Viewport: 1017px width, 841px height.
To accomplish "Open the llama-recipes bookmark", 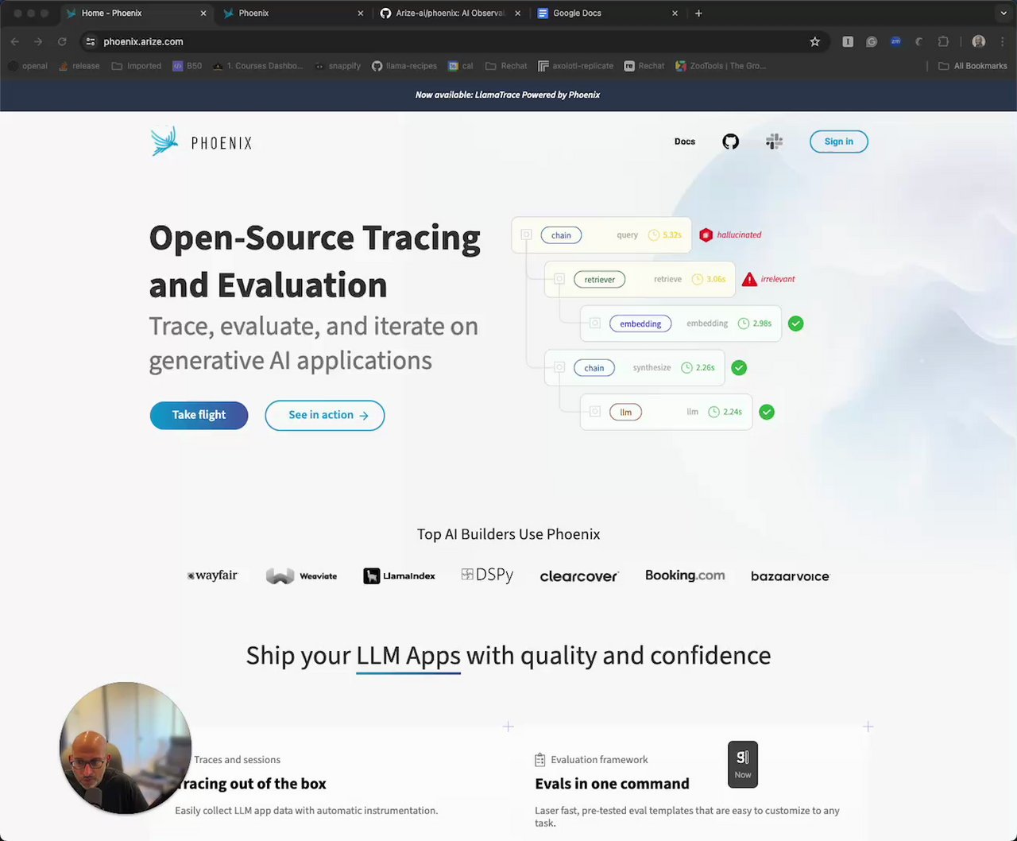I will click(x=403, y=66).
